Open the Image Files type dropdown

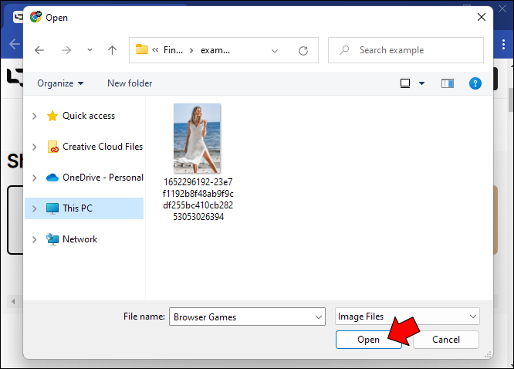pos(407,317)
